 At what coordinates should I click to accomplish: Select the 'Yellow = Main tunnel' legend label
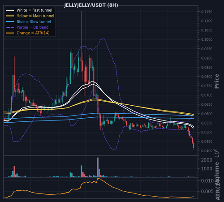pyautogui.click(x=35, y=16)
